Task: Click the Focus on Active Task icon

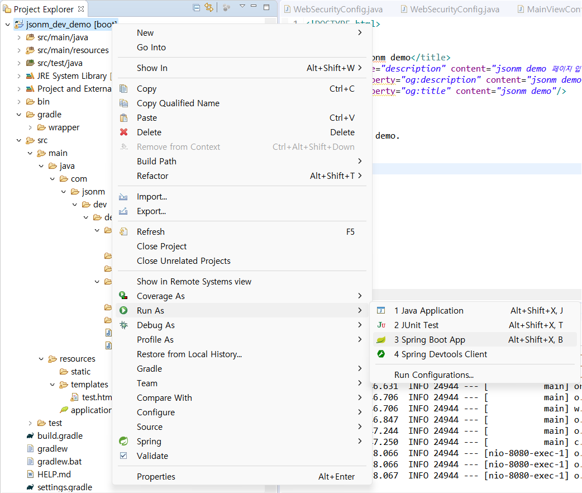Action: click(x=226, y=8)
